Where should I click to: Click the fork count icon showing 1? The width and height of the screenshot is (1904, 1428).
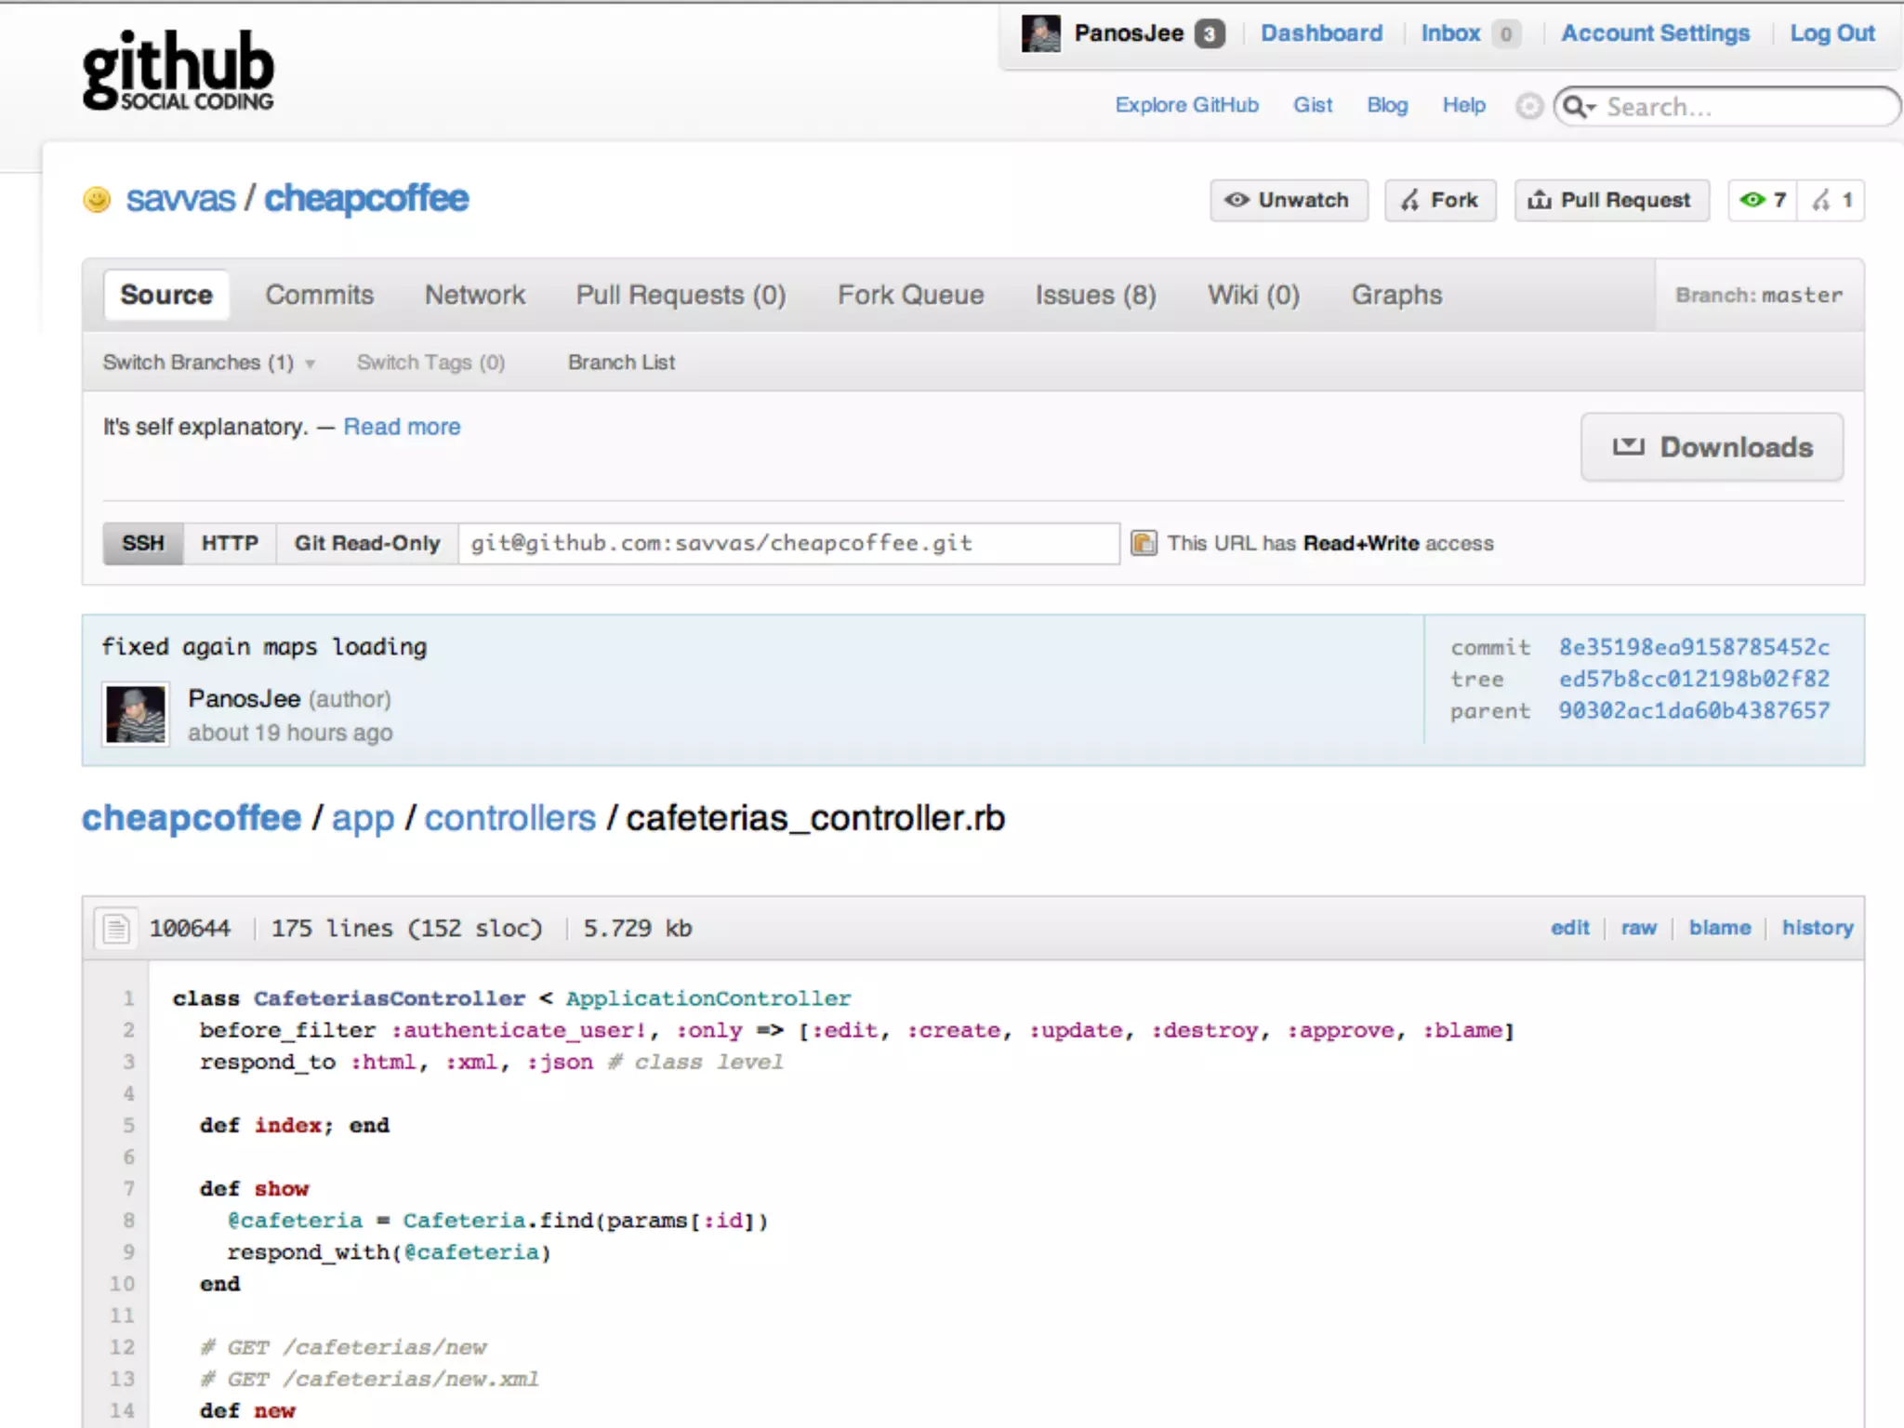[x=1822, y=200]
